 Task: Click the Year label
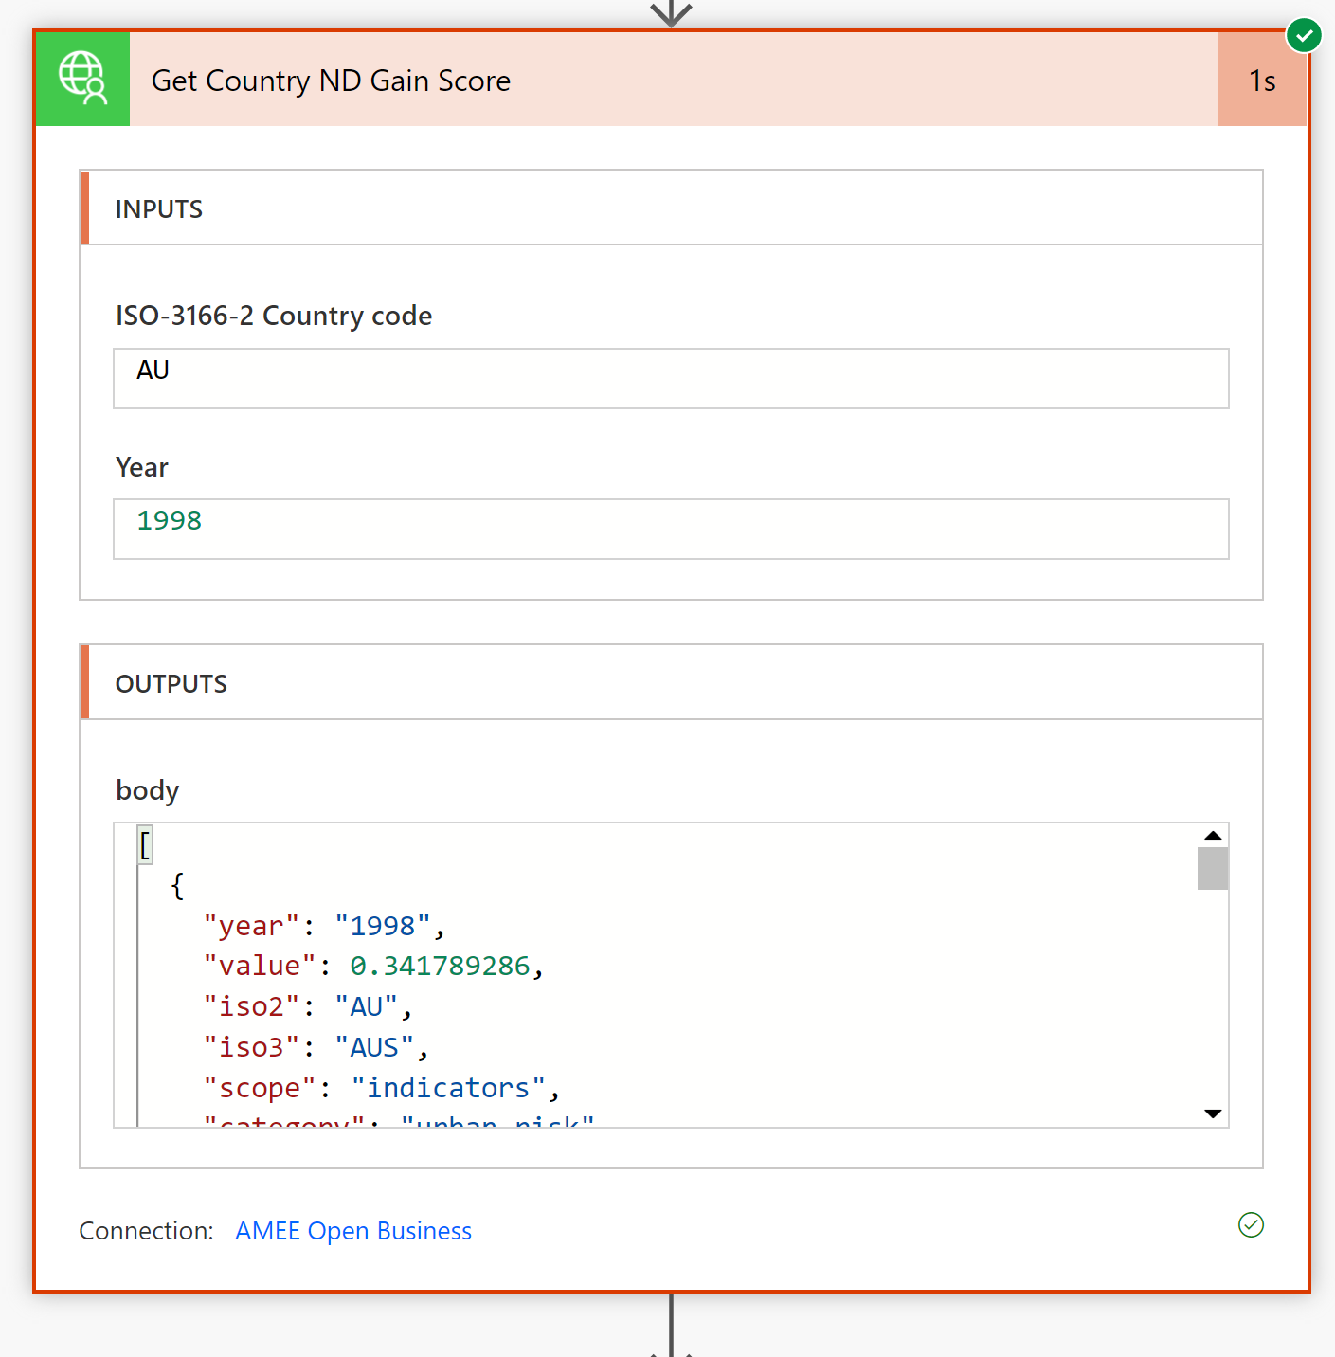coord(142,467)
